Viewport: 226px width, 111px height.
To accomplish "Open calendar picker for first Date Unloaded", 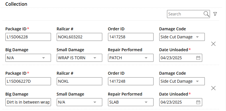I will click(x=198, y=58).
